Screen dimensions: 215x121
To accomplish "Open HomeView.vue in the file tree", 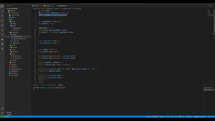I will coord(17,58).
